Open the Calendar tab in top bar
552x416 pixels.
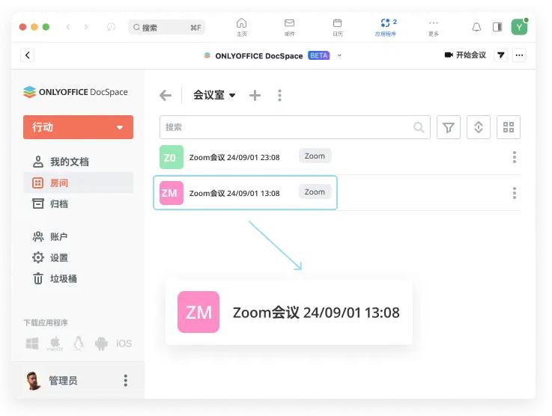click(x=337, y=27)
